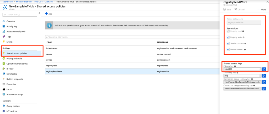Click the Search to filter items box

pos(132,37)
